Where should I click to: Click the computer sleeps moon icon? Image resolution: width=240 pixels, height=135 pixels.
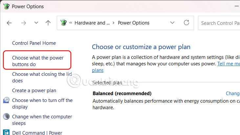pyautogui.click(x=6, y=117)
